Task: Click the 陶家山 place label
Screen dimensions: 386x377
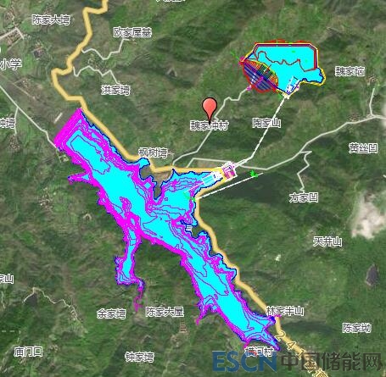Action: pyautogui.click(x=266, y=123)
